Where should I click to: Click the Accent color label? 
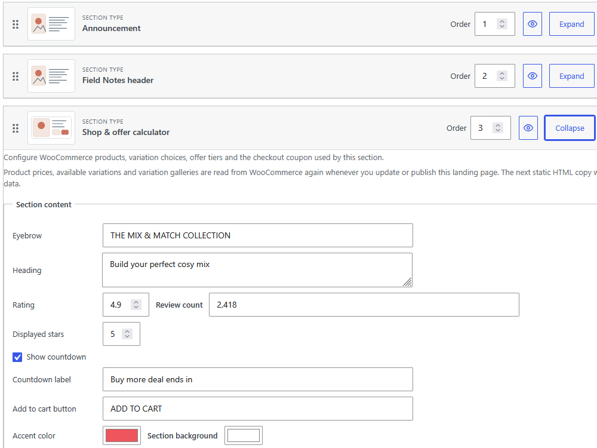pyautogui.click(x=34, y=435)
